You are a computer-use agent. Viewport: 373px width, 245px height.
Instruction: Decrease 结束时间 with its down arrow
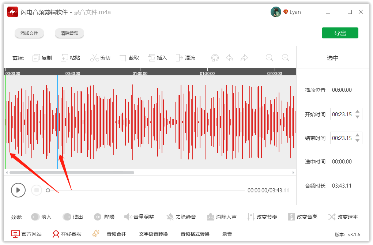coord(357,141)
